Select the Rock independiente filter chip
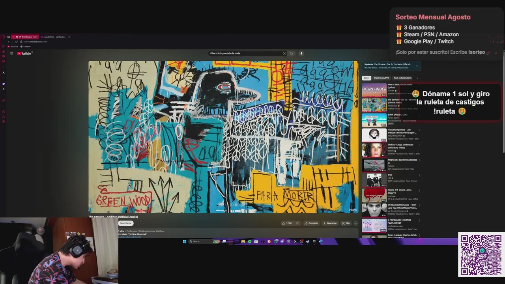Screen dimensions: 505x284 coord(402,78)
